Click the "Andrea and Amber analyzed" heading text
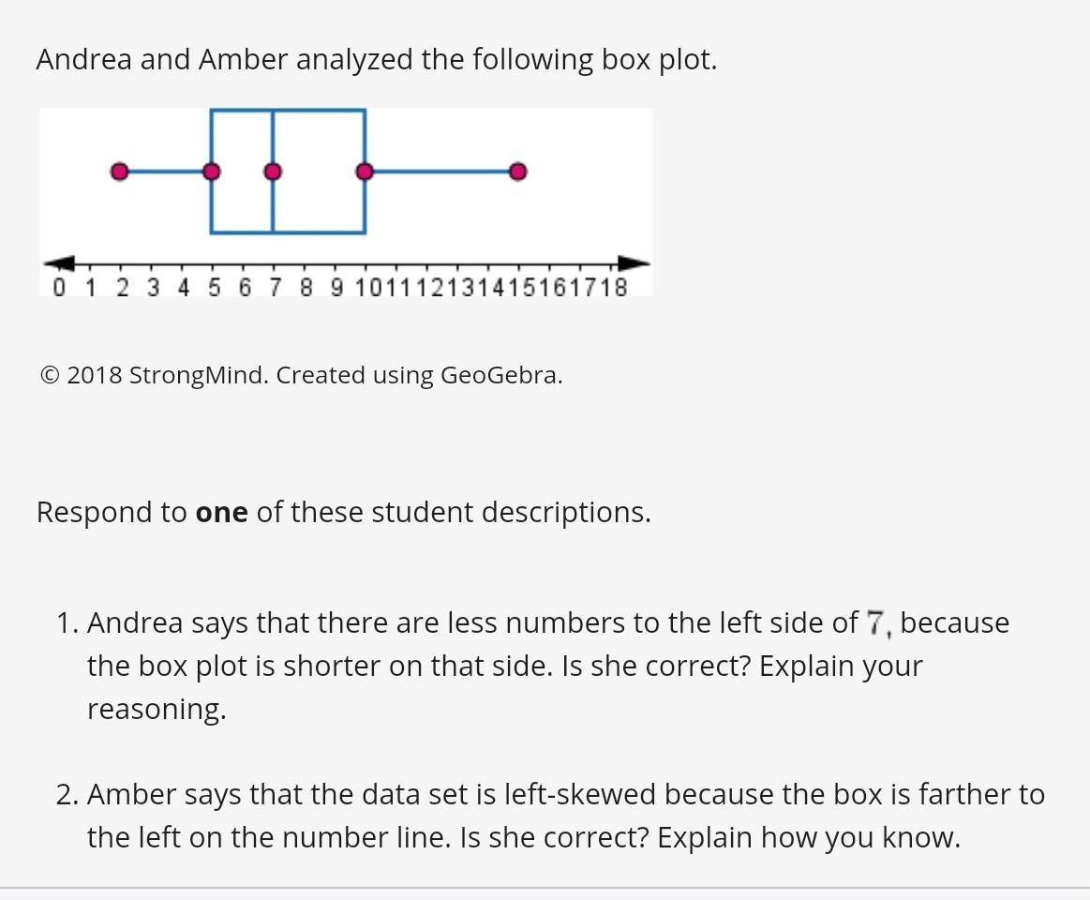 [x=376, y=60]
